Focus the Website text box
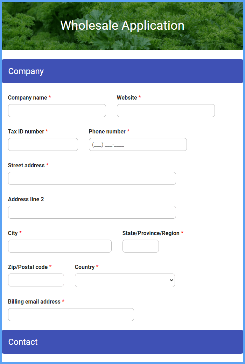245x364 pixels. click(166, 110)
